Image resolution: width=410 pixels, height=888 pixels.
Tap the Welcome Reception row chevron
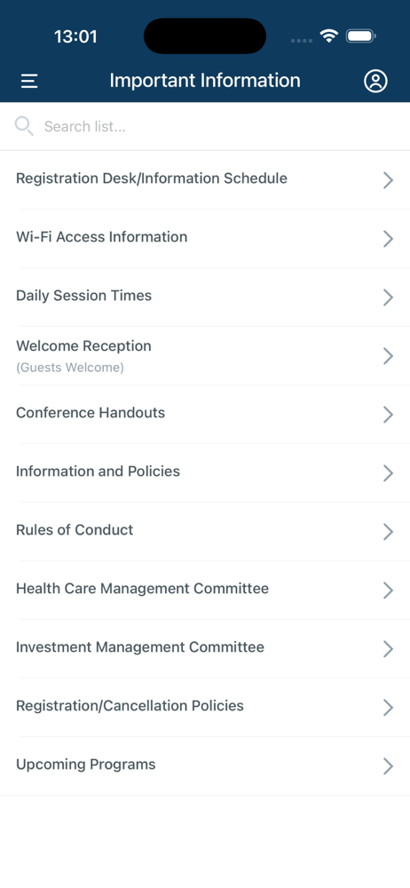[x=388, y=356]
